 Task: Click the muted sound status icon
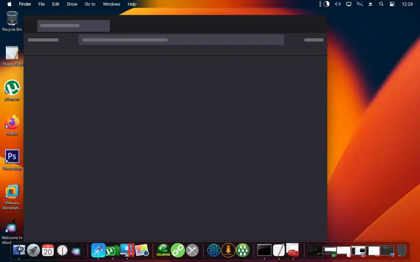pos(360,4)
